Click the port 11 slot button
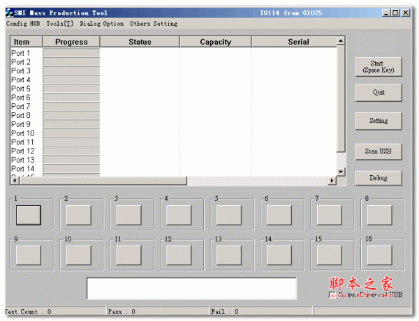Image resolution: width=419 pixels, height=321 pixels. (x=128, y=255)
